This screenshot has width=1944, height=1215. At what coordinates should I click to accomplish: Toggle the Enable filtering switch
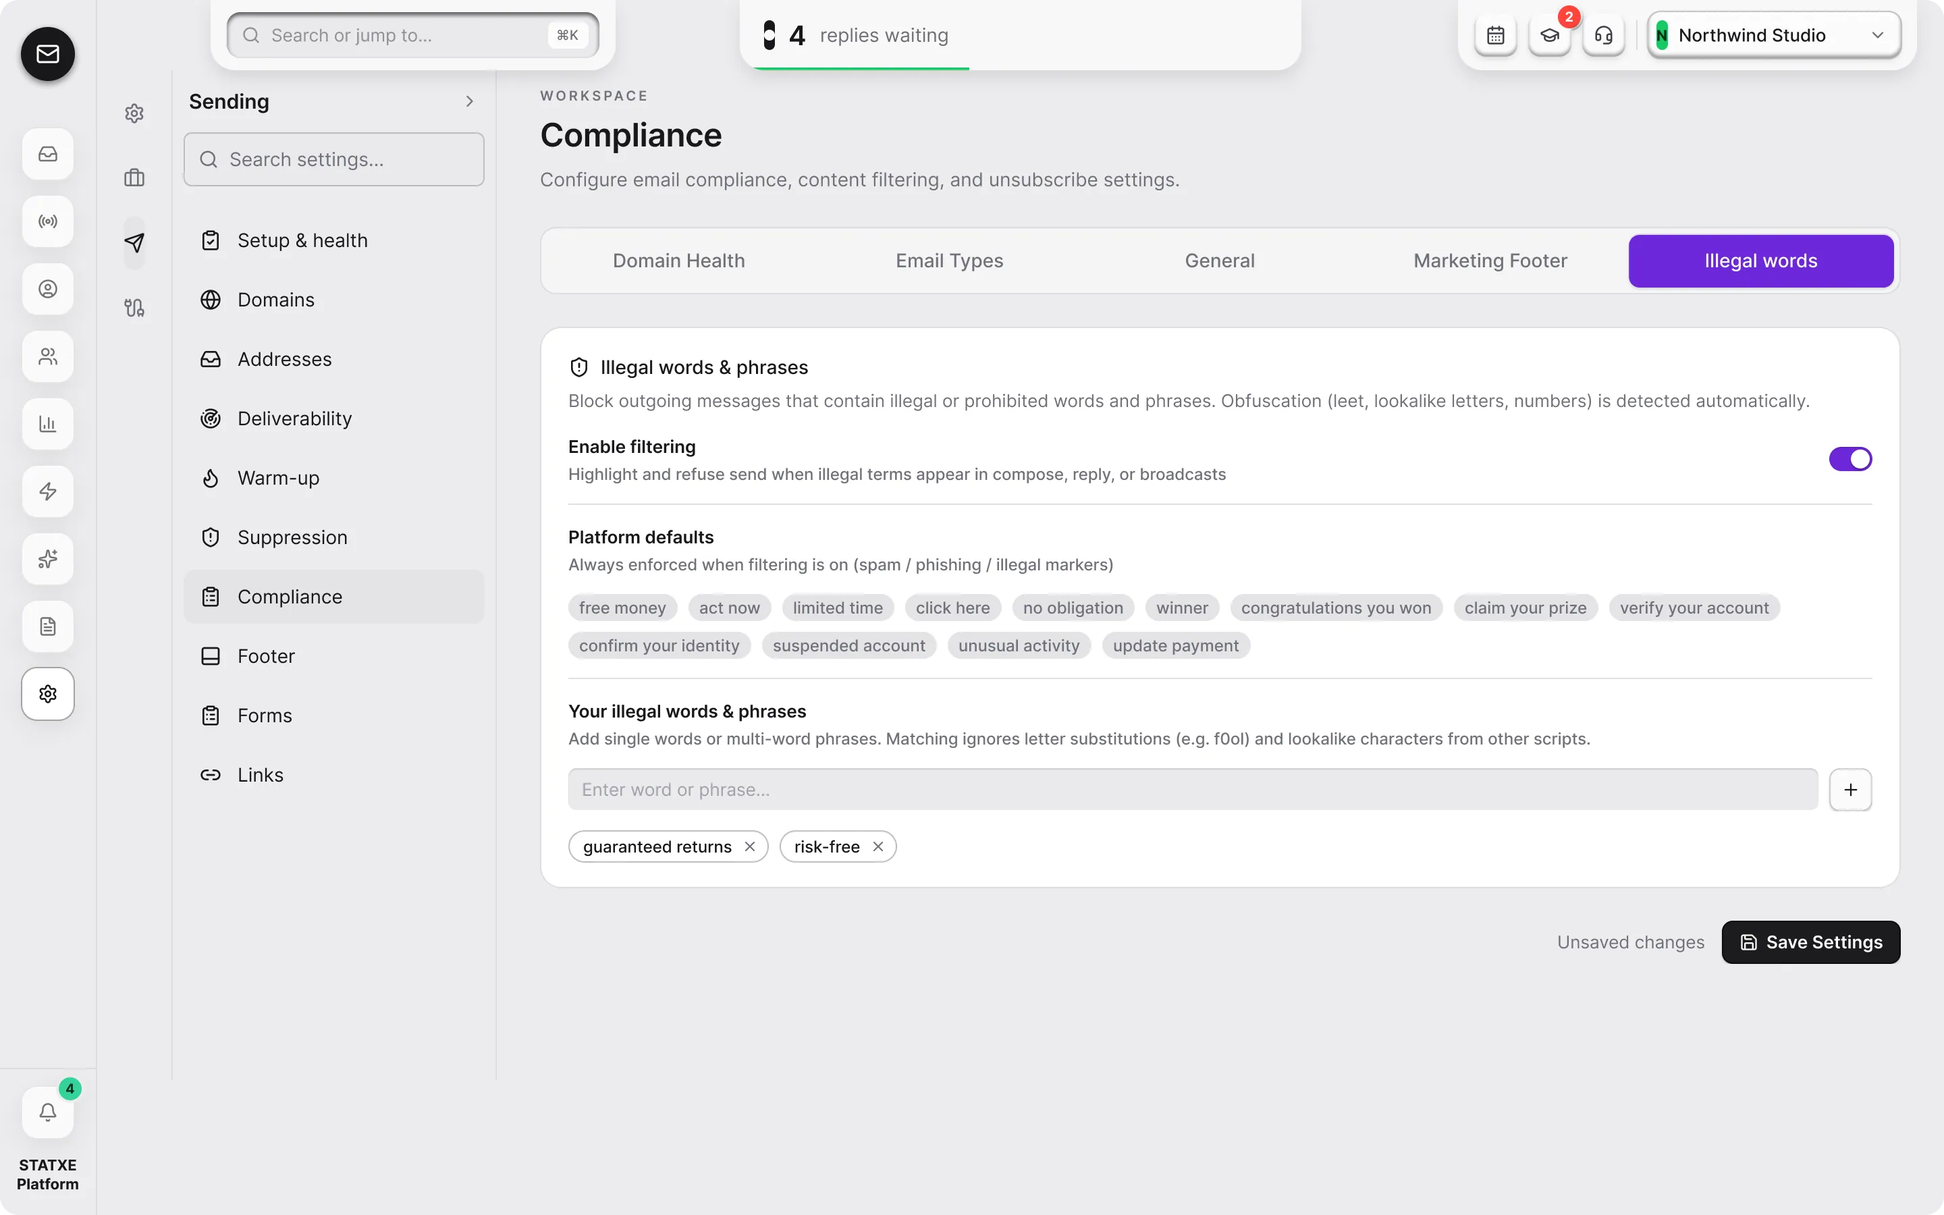point(1850,459)
